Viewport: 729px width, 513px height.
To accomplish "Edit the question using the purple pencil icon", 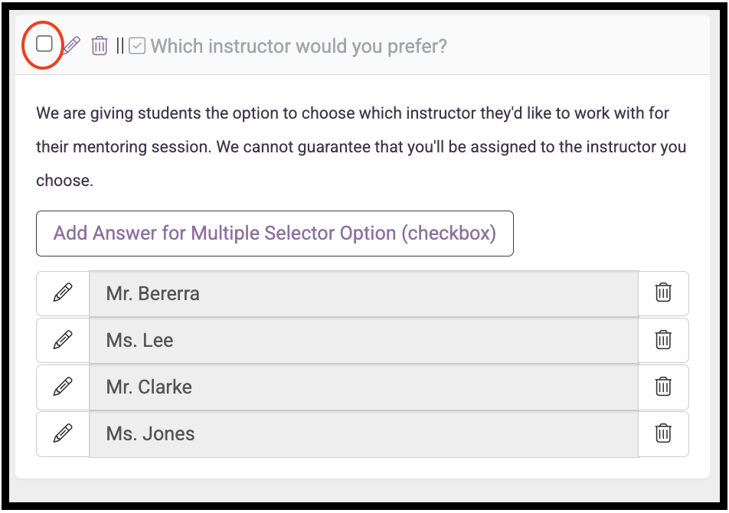I will [72, 45].
